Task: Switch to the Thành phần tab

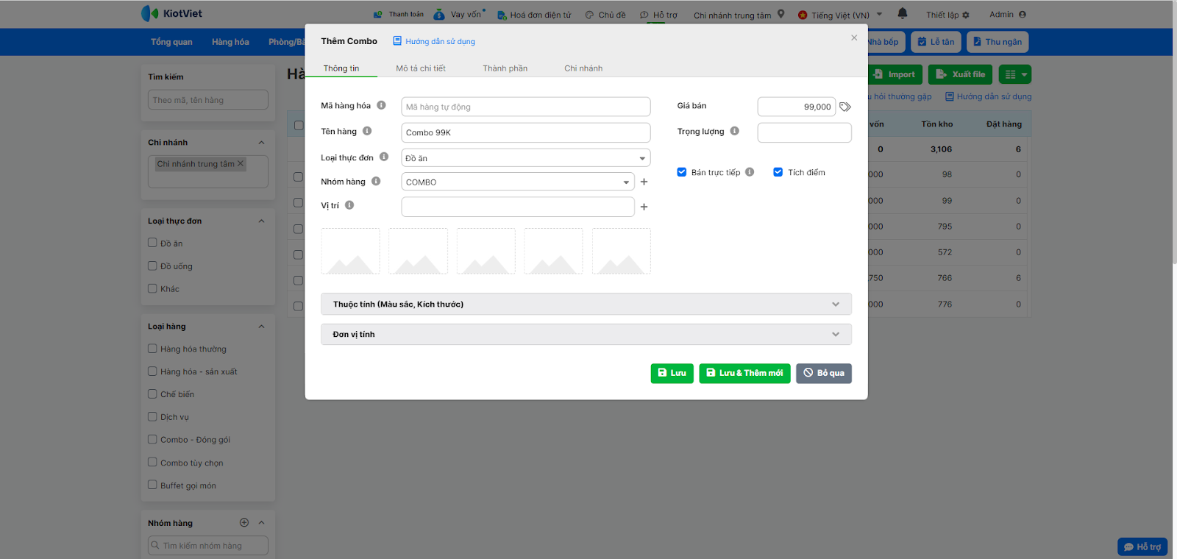Action: (505, 68)
